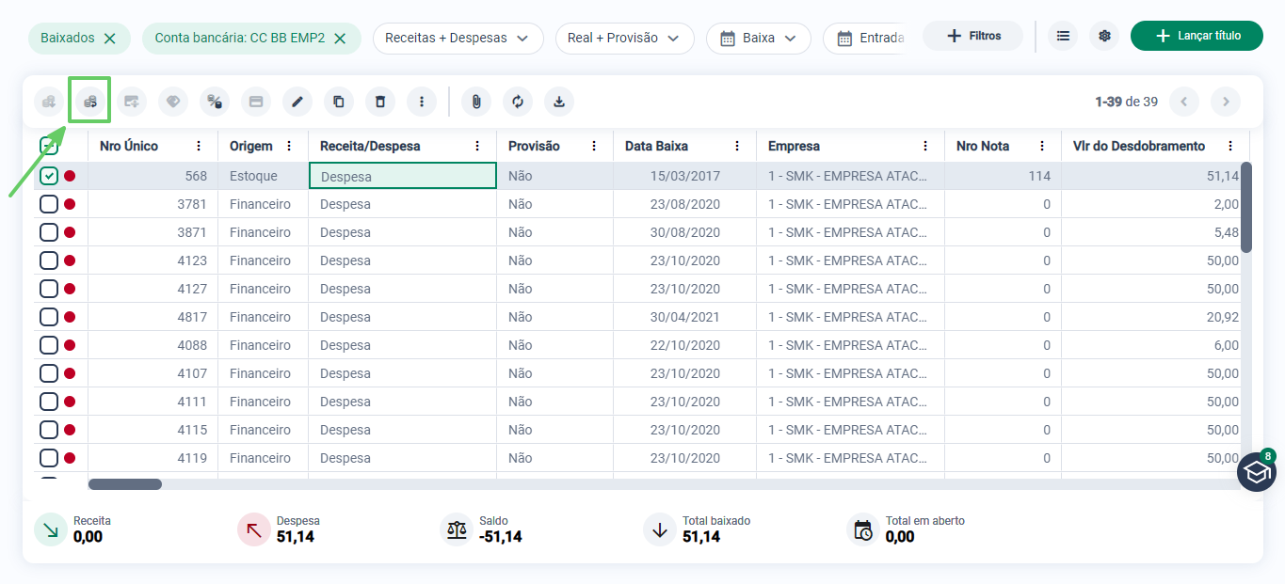The width and height of the screenshot is (1285, 584).
Task: Check the checkbox for row 3781
Action: click(x=49, y=204)
